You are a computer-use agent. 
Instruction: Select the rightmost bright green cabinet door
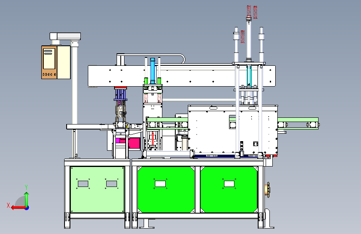229,189
